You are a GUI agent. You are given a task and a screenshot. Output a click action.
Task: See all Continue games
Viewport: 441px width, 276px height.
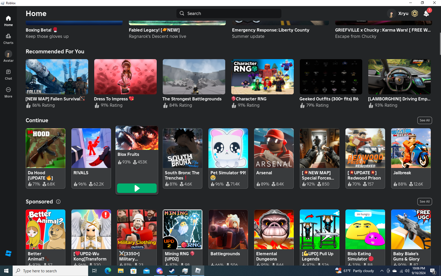[424, 120]
